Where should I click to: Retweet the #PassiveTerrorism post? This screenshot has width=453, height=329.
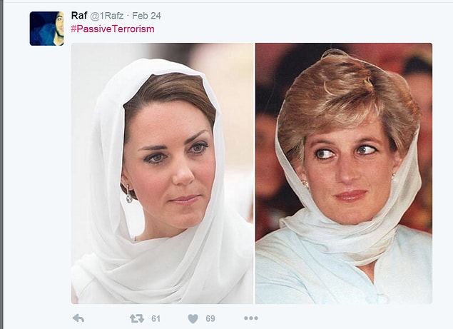pyautogui.click(x=137, y=318)
